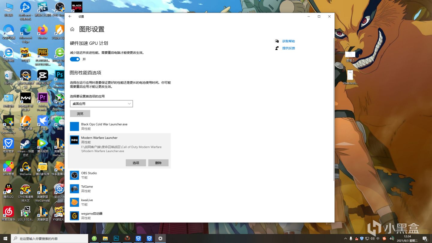This screenshot has height=243, width=432.
Task: Select the Black Ops Cold War Launcher.exe entry
Action: [x=119, y=126]
